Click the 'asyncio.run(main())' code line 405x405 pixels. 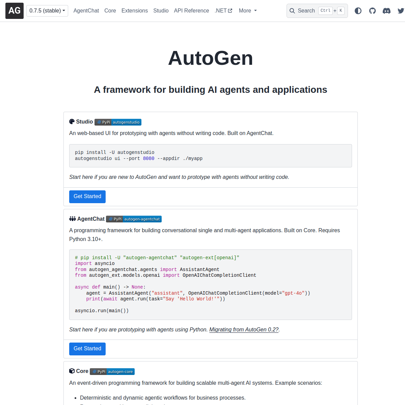tap(102, 311)
